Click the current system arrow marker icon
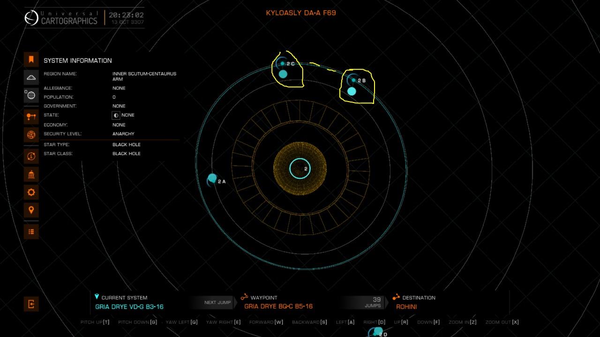The image size is (600, 337). click(97, 297)
